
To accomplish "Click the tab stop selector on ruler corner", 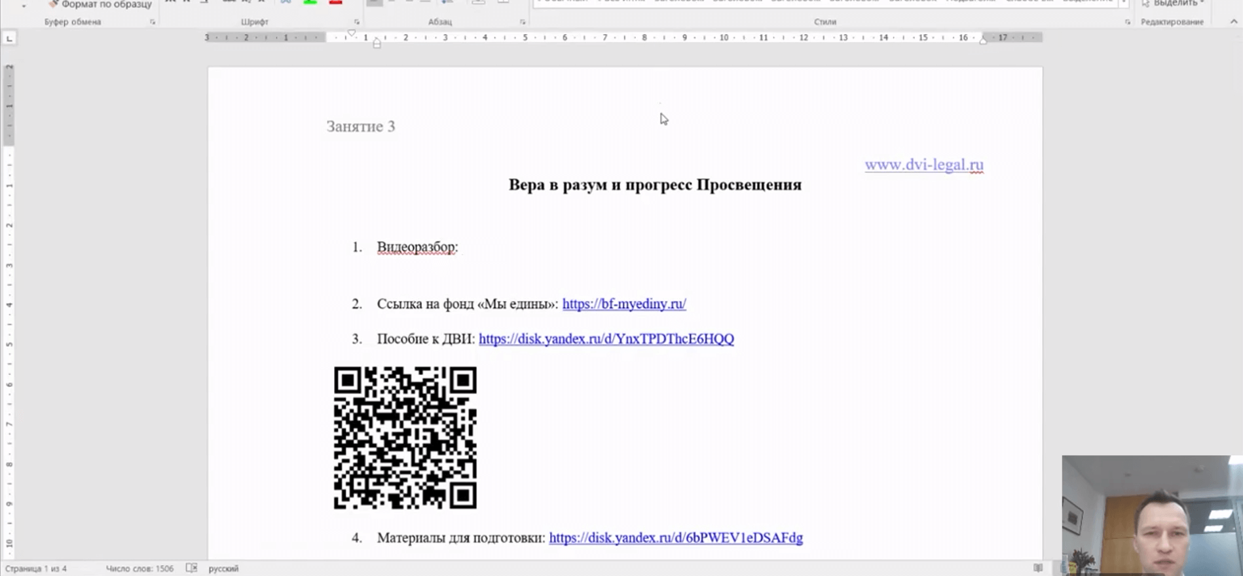I will [9, 39].
